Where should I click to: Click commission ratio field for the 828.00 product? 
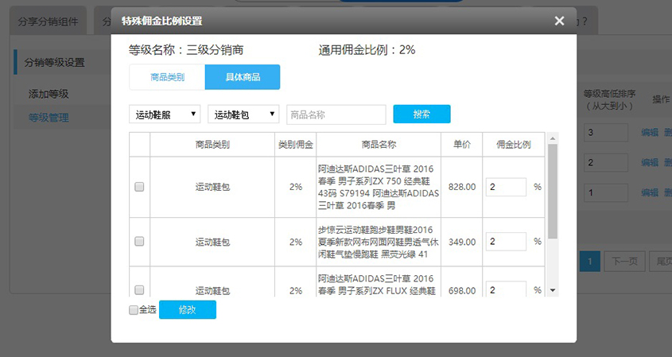tap(506, 187)
